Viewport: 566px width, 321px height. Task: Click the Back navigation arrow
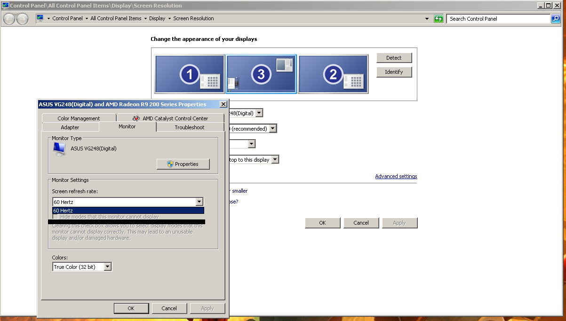[9, 19]
